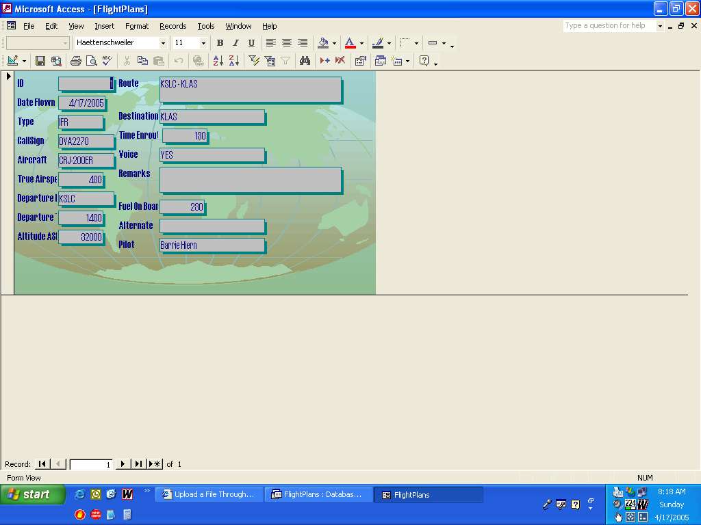This screenshot has width=701, height=525.
Task: Switch to FlightPlans : Database taskbar window
Action: click(x=318, y=494)
